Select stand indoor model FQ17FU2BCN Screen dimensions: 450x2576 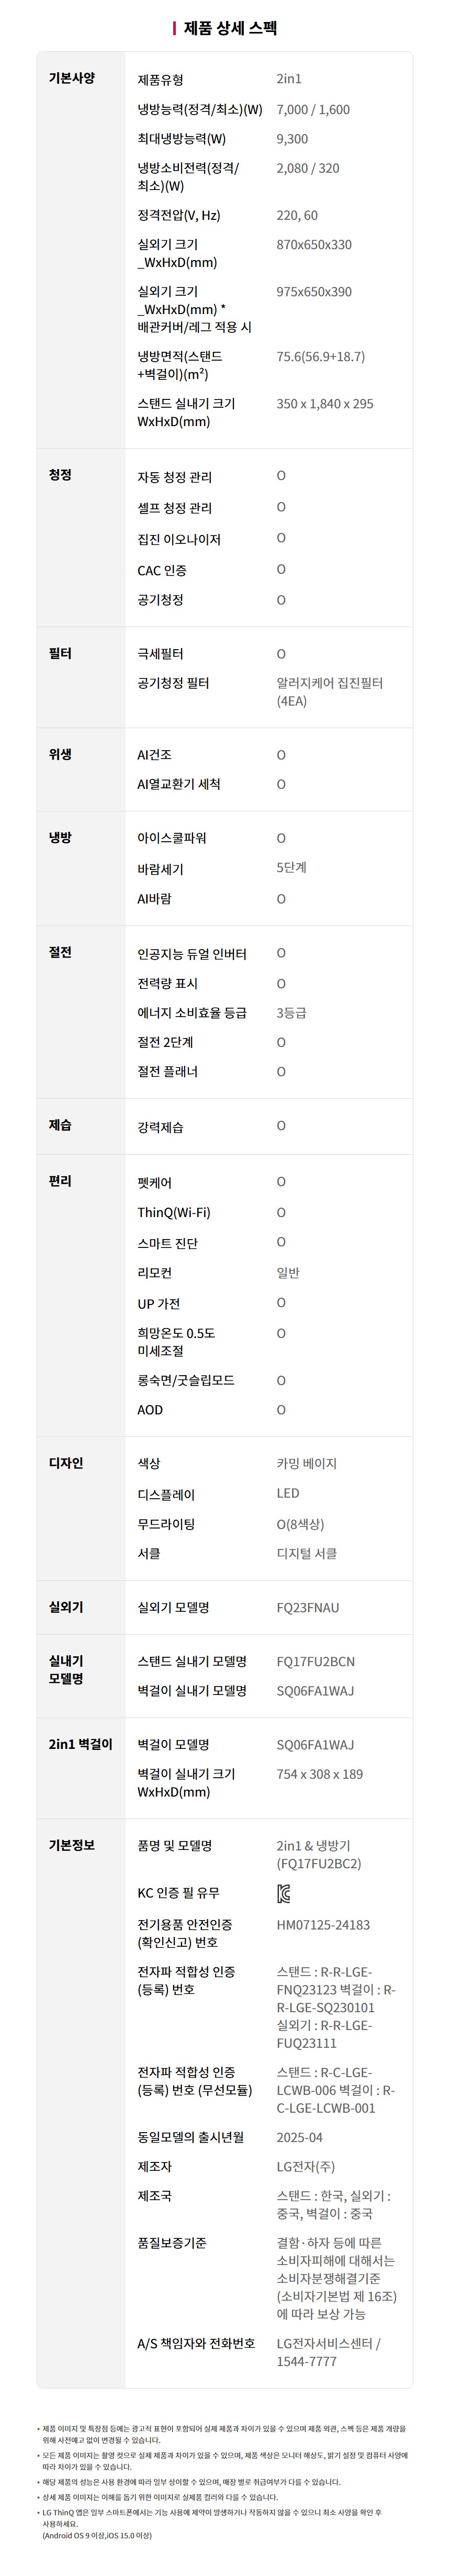[x=316, y=1662]
